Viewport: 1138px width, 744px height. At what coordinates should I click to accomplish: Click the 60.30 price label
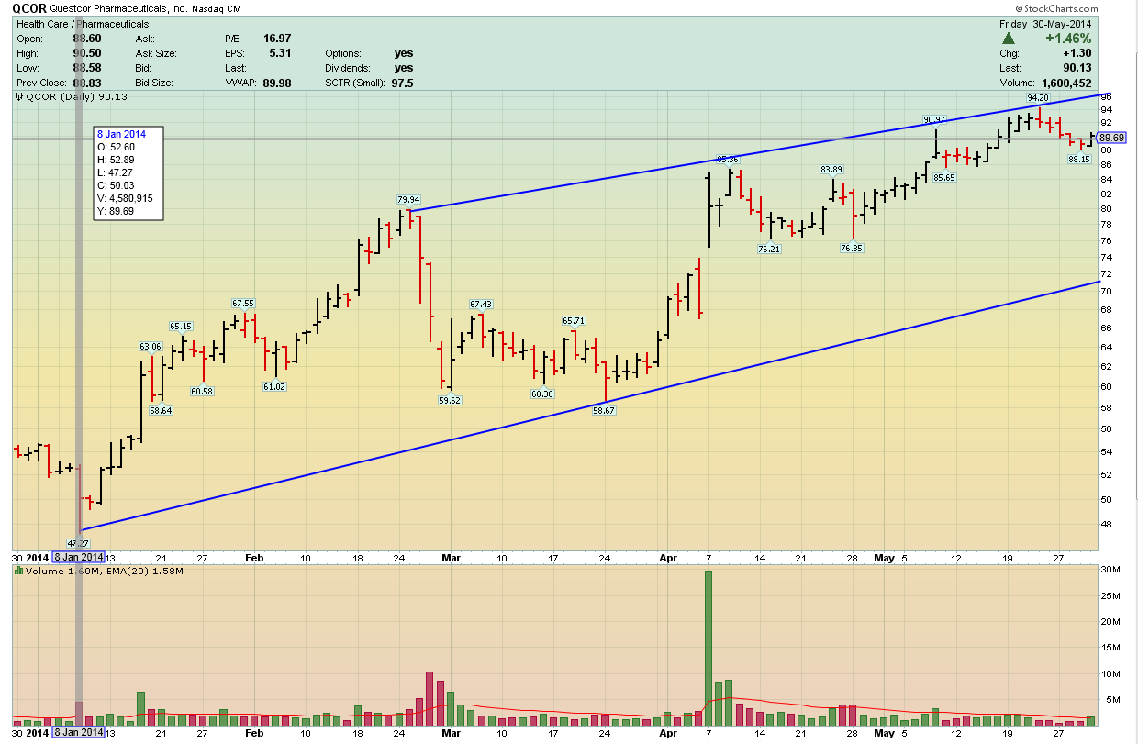pos(542,394)
